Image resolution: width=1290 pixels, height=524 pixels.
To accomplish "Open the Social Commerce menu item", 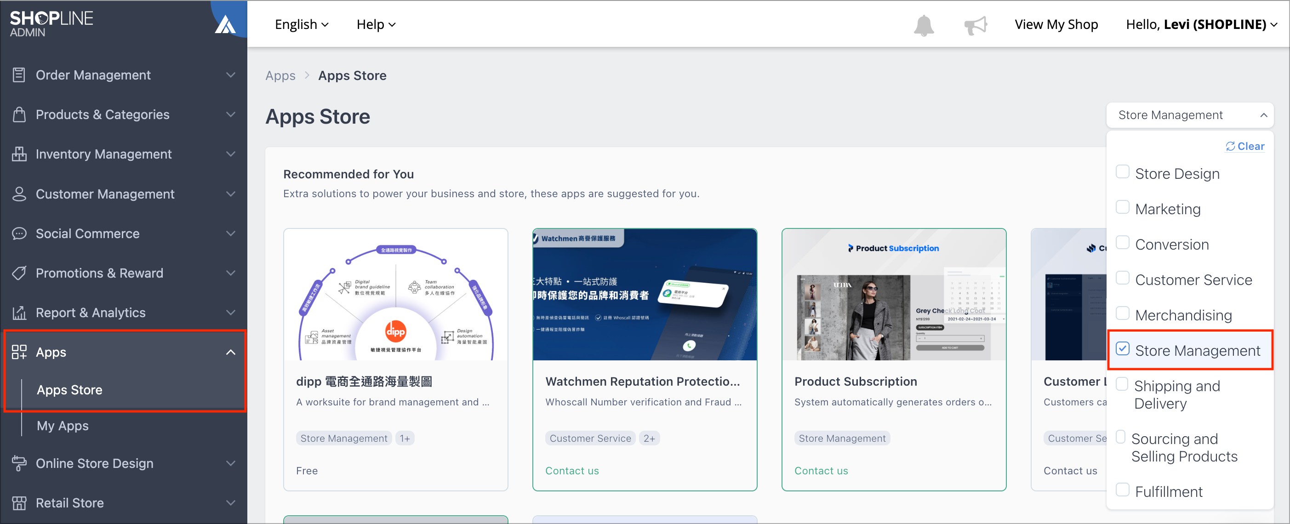I will point(124,234).
